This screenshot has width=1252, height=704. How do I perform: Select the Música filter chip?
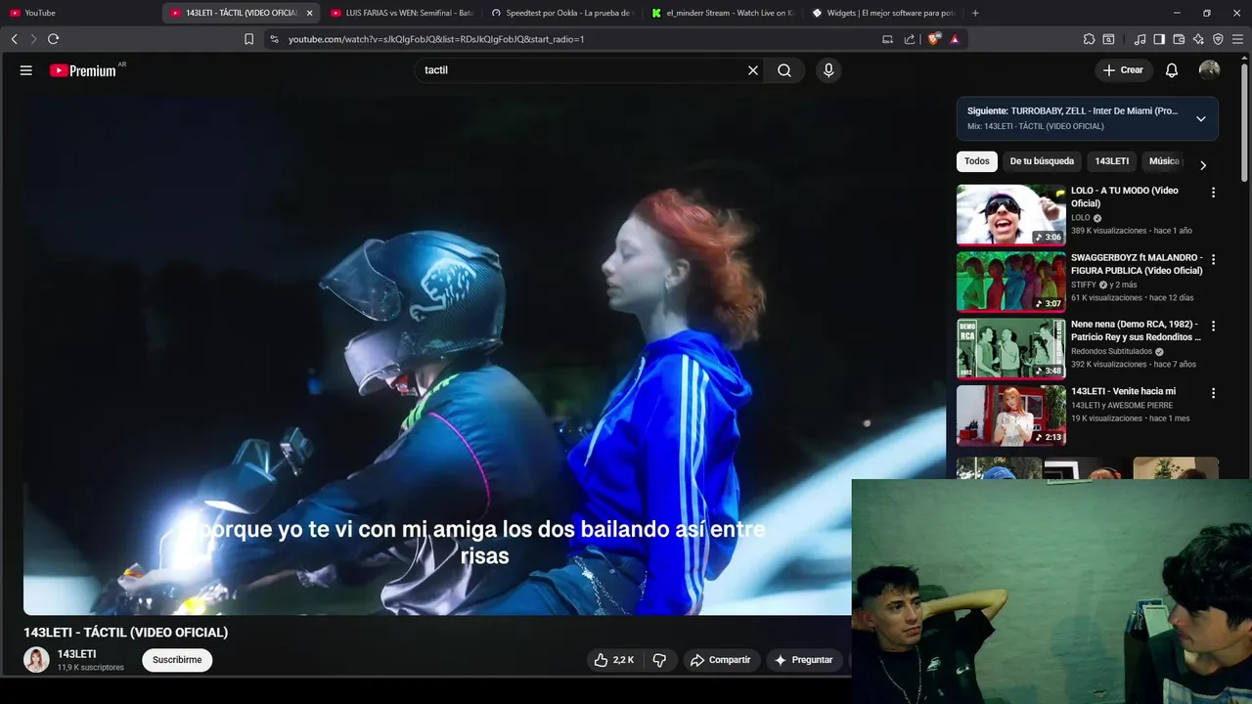(x=1164, y=161)
